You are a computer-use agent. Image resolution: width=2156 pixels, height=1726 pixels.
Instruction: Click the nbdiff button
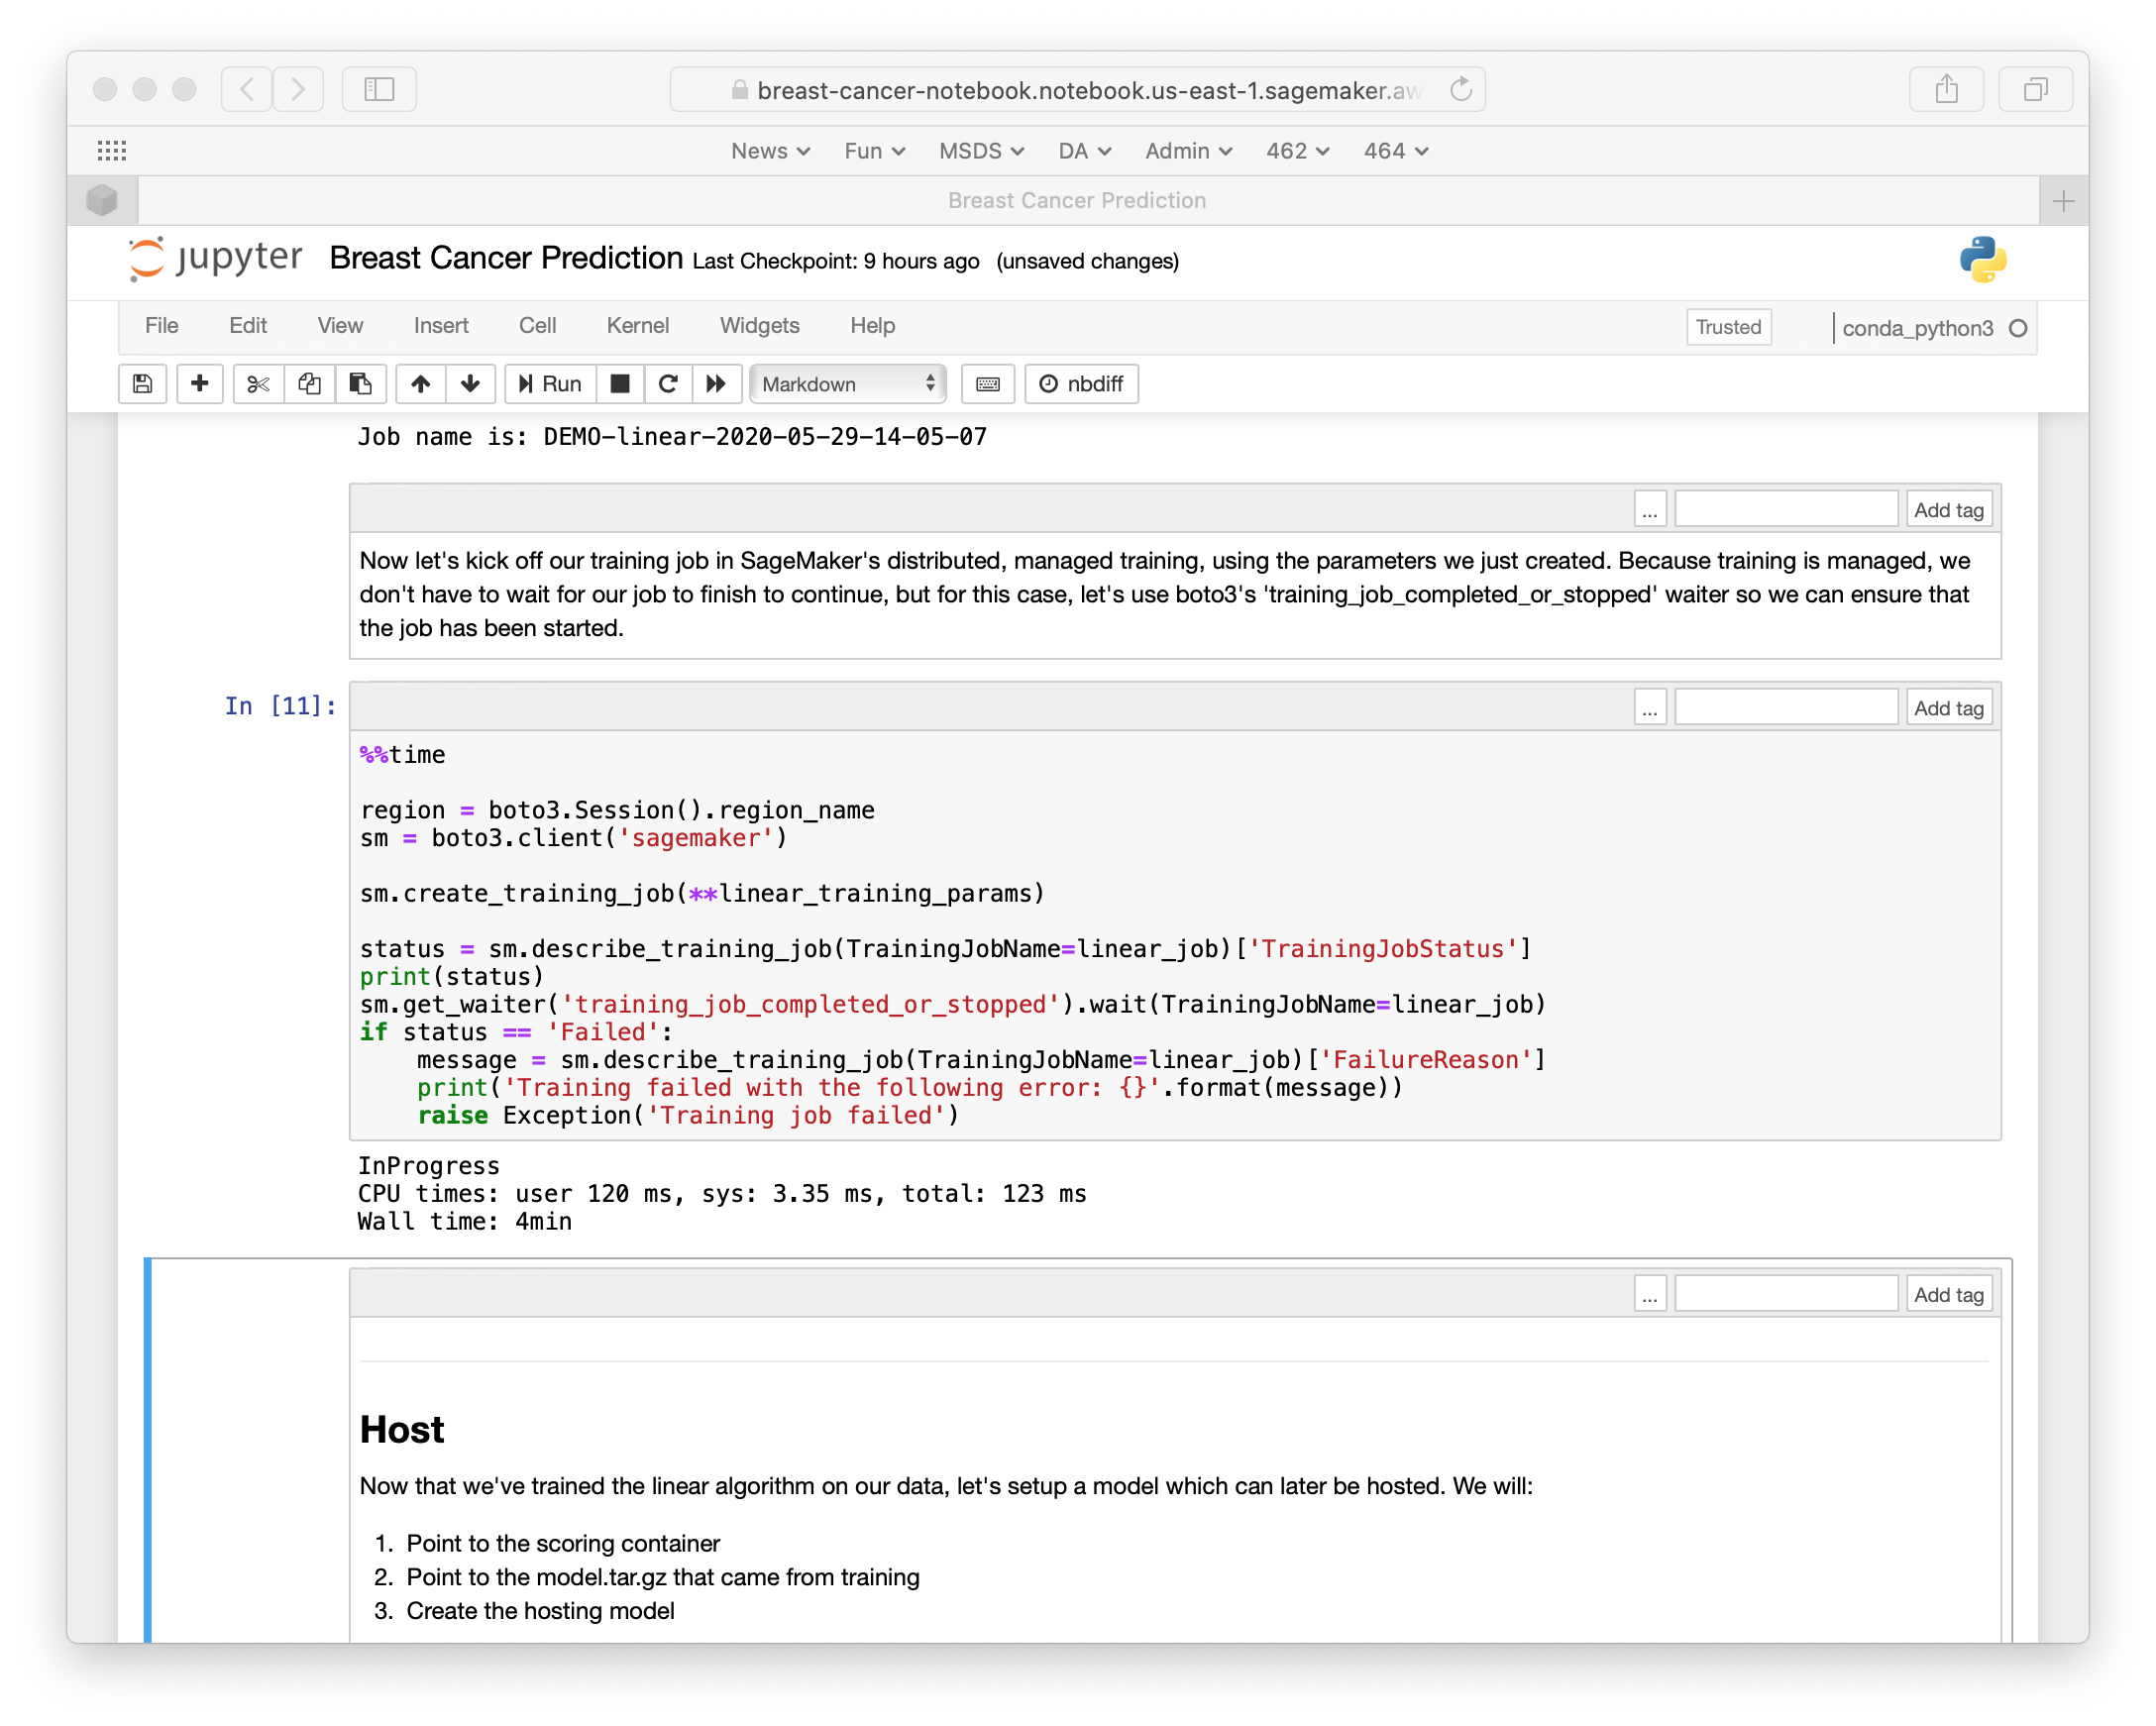[x=1081, y=384]
